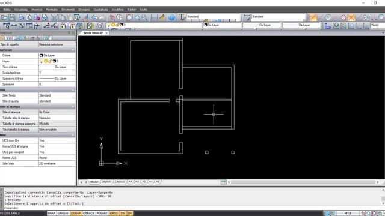Switch to the Layout1 tab
385x216 pixels.
click(106, 182)
